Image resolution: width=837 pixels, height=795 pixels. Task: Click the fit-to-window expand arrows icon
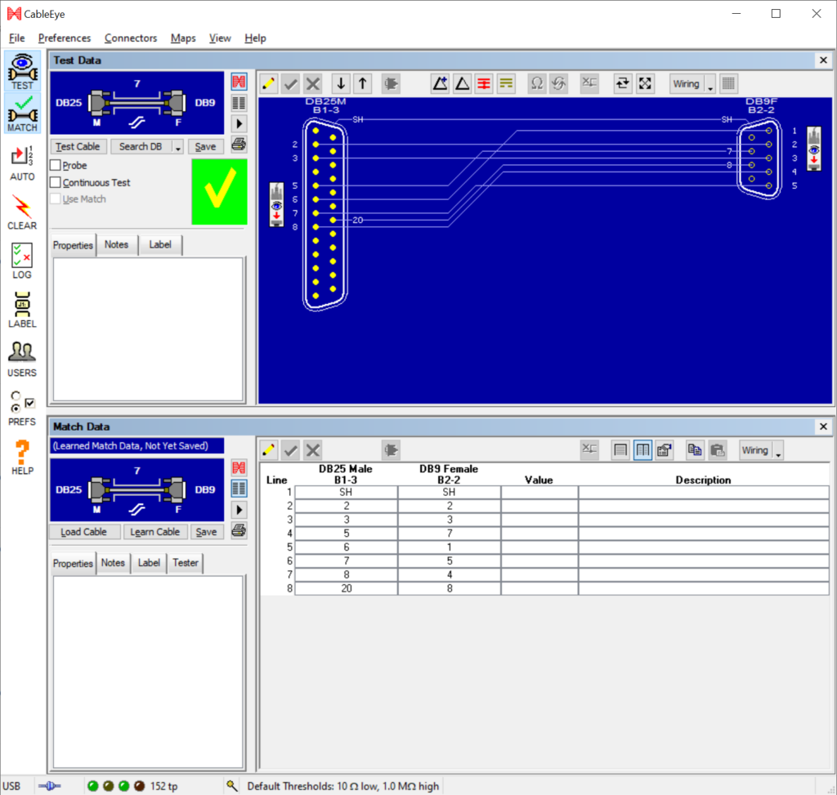645,83
